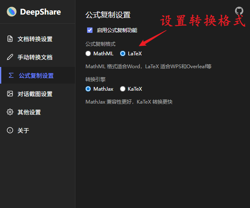
Task: Click the gear icon beside 其他设置
Action: point(10,112)
